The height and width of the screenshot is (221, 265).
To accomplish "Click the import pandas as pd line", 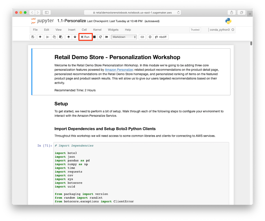I will point(72,161).
